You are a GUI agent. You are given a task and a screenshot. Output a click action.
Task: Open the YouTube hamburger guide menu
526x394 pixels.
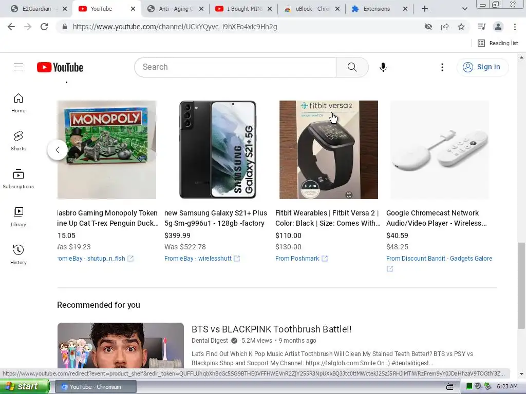tap(18, 67)
